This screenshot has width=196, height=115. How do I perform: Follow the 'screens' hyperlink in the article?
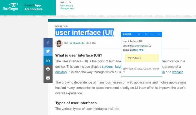point(108,66)
